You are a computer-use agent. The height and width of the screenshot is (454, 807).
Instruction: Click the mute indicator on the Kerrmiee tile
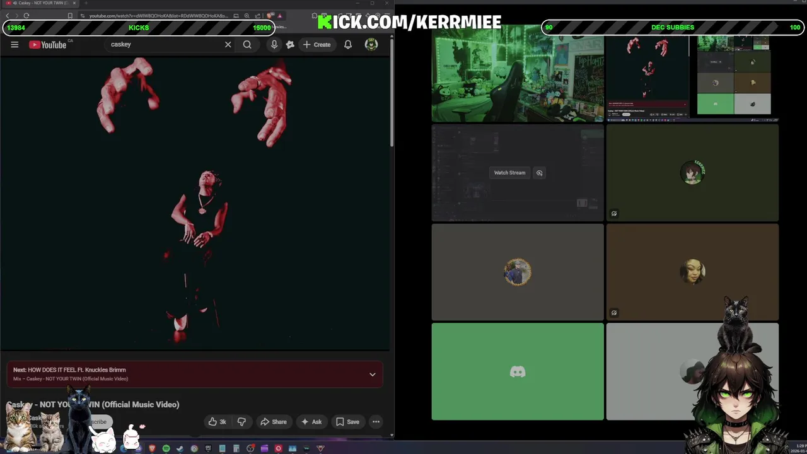614,213
